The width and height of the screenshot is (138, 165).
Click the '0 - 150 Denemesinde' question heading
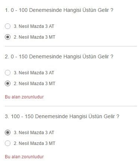[59, 56]
